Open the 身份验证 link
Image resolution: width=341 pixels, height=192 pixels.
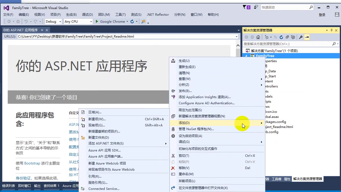23,178
